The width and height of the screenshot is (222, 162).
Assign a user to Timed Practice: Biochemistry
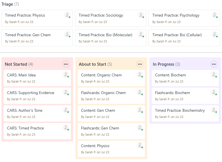[x=214, y=110]
